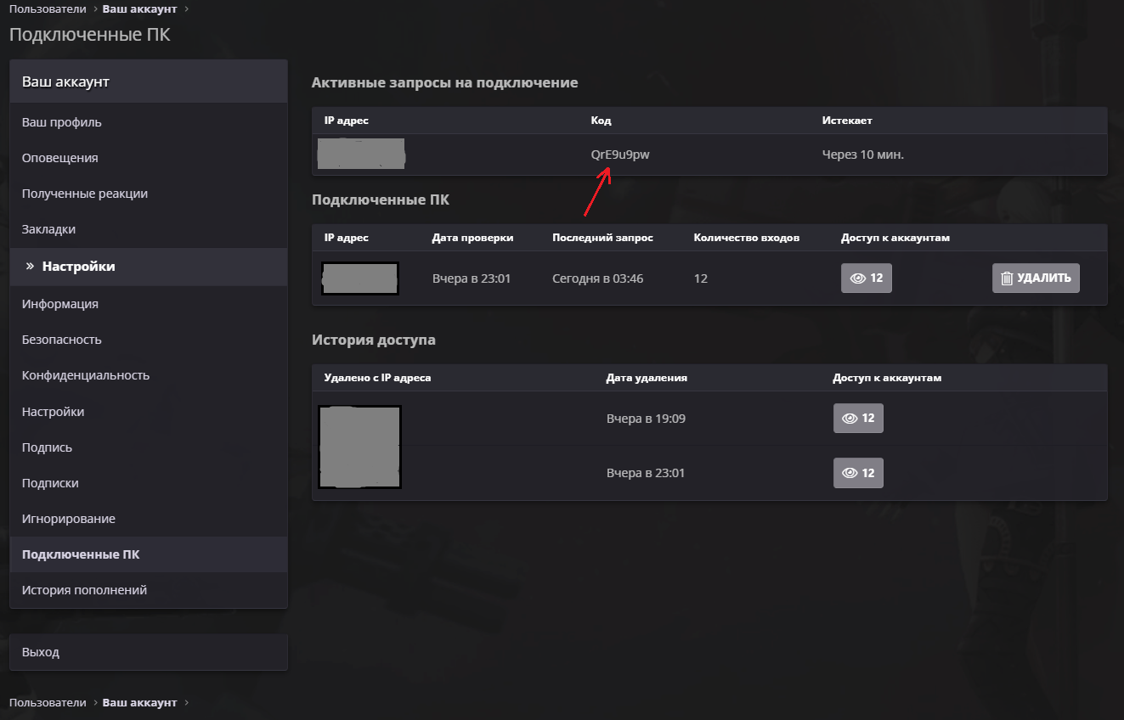
Task: Open the Конфиденциальность settings page
Action: tap(85, 375)
